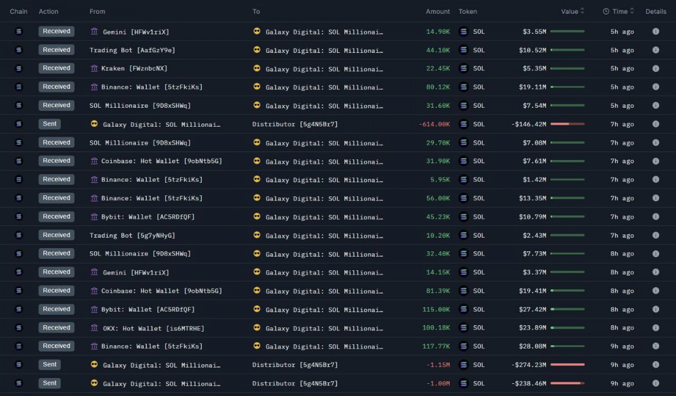The image size is (676, 396).
Task: Click the OKX Hot Wallet bank icon
Action: pyautogui.click(x=94, y=328)
